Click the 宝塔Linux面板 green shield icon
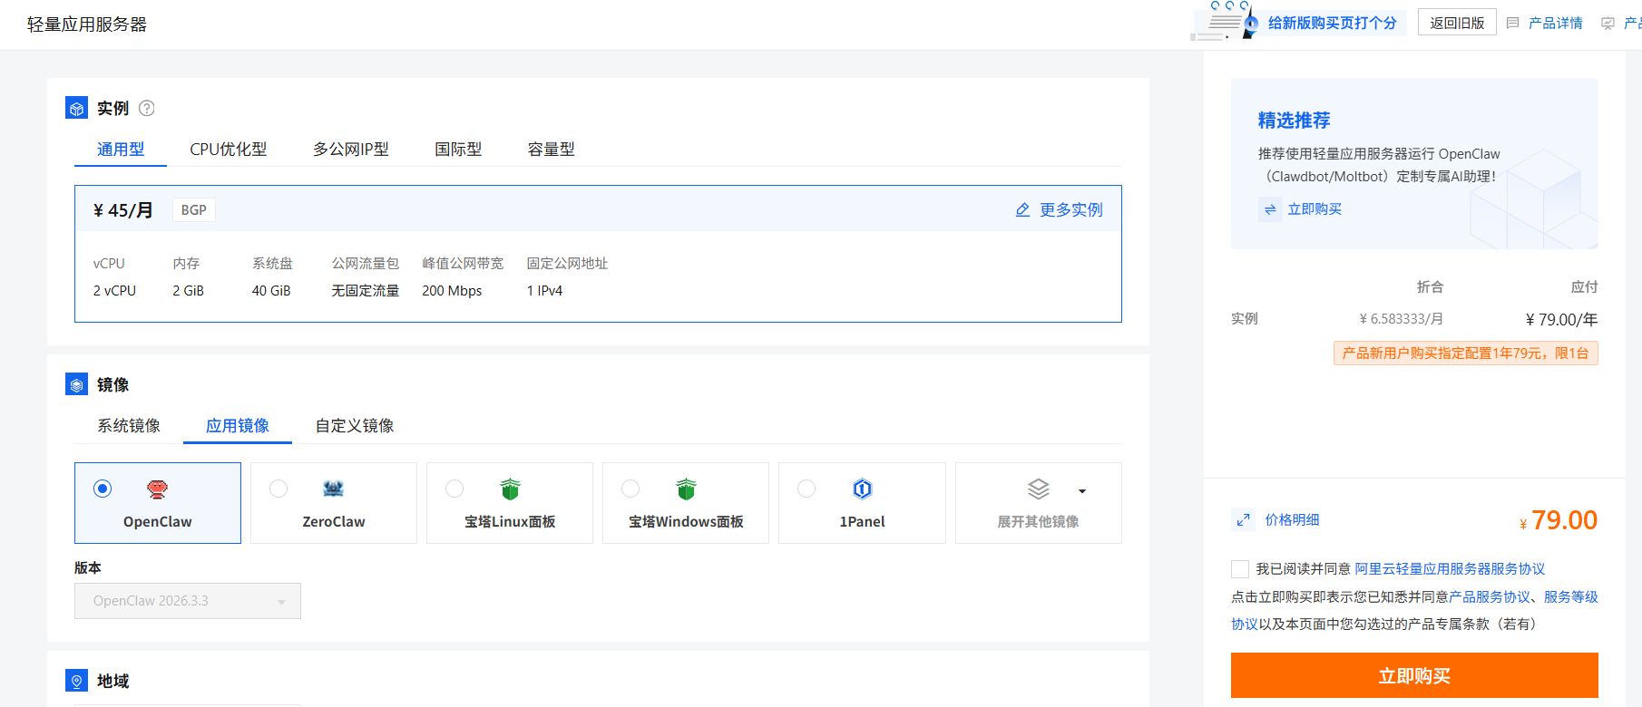The width and height of the screenshot is (1642, 707). (510, 489)
